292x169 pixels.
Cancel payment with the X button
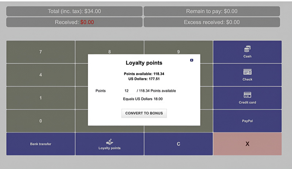click(247, 144)
